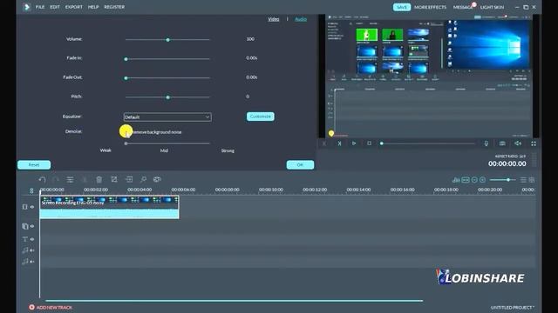Click the split icon in preview controls

(x=339, y=143)
